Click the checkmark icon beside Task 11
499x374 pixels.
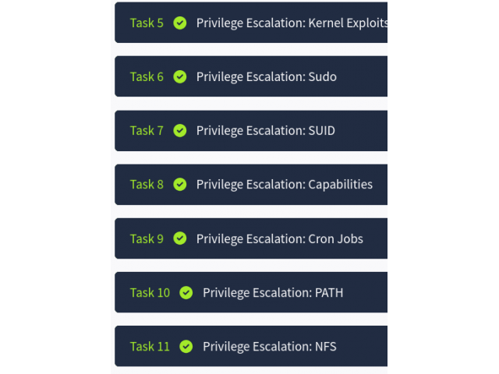[x=186, y=346]
